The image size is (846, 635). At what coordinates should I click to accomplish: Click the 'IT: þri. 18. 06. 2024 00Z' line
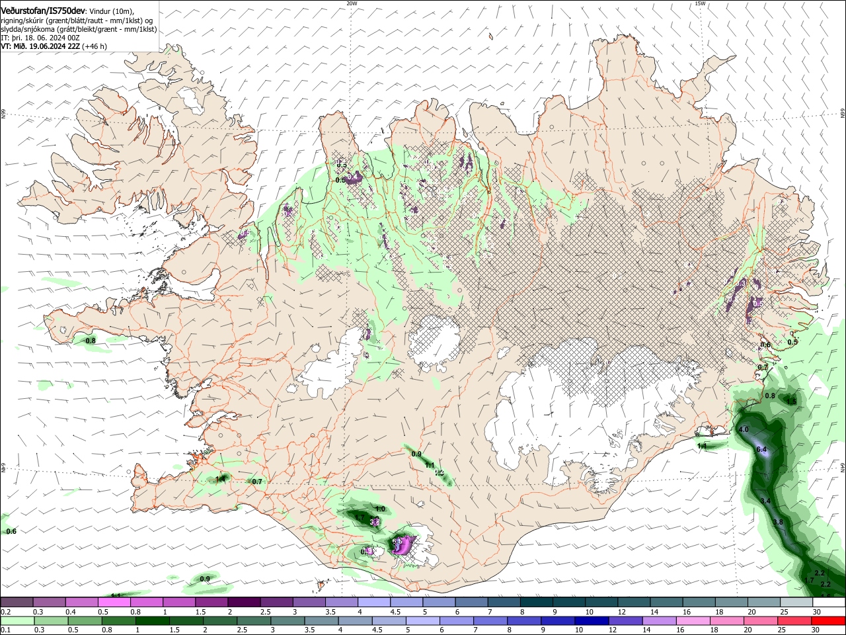click(x=39, y=38)
